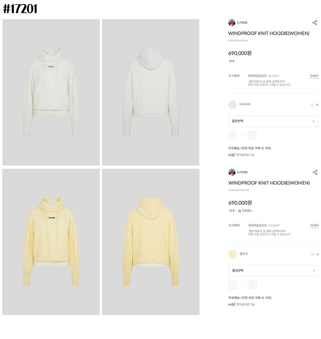Viewport: 321px width, 339px height.
Task: Click 자세히 link in top listing
Action: coord(314,76)
